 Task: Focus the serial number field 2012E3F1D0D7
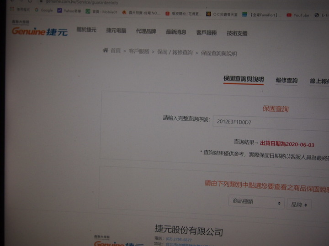pos(271,123)
